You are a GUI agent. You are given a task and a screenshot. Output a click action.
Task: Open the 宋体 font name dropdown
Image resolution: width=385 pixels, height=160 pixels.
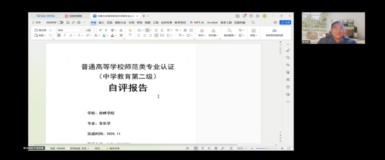tap(81, 30)
